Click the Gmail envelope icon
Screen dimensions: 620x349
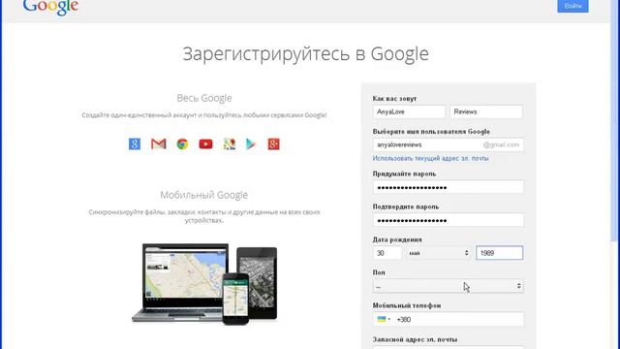tap(159, 143)
